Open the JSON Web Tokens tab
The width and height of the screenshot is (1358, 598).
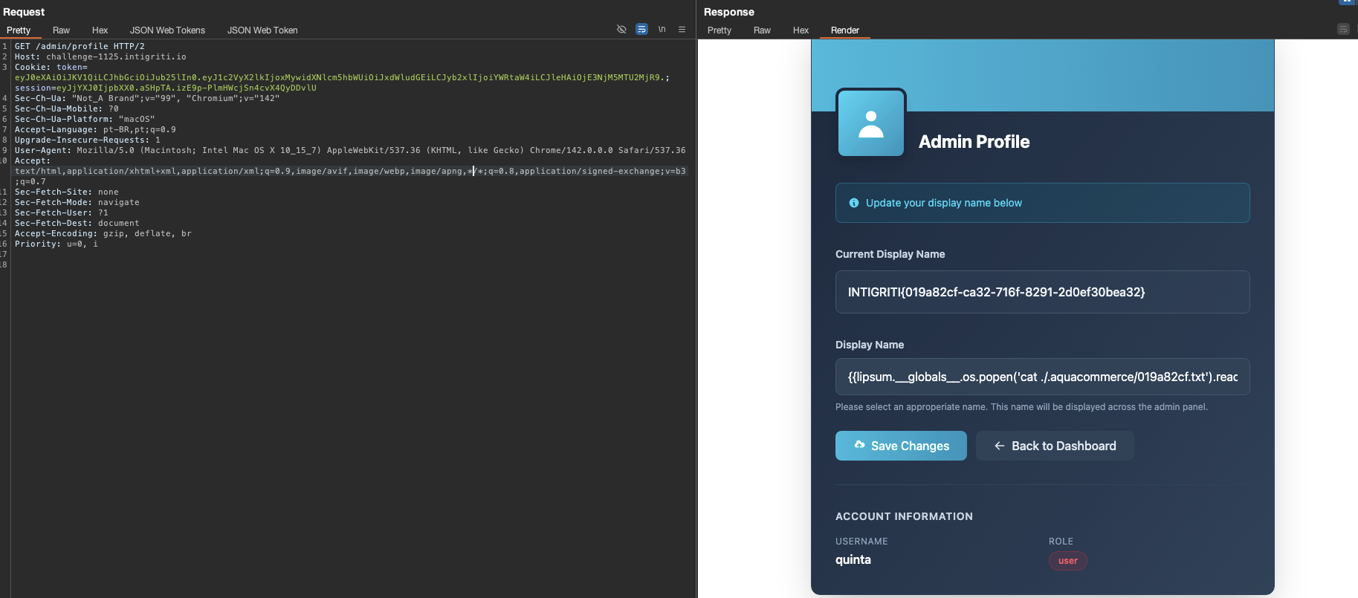pyautogui.click(x=167, y=30)
